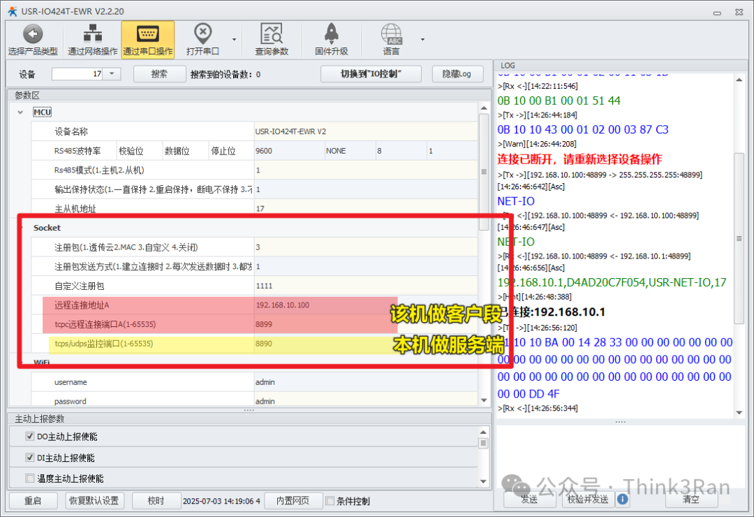The width and height of the screenshot is (754, 517).
Task: Enable the 温度主动上报使能 checkbox
Action: (29, 479)
